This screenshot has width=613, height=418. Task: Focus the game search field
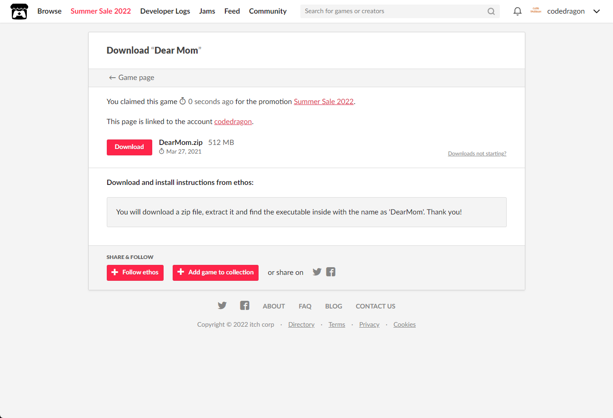click(393, 11)
